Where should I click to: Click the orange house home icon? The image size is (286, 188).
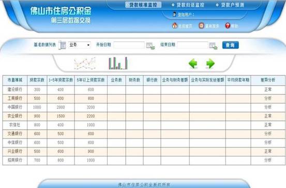click(175, 25)
